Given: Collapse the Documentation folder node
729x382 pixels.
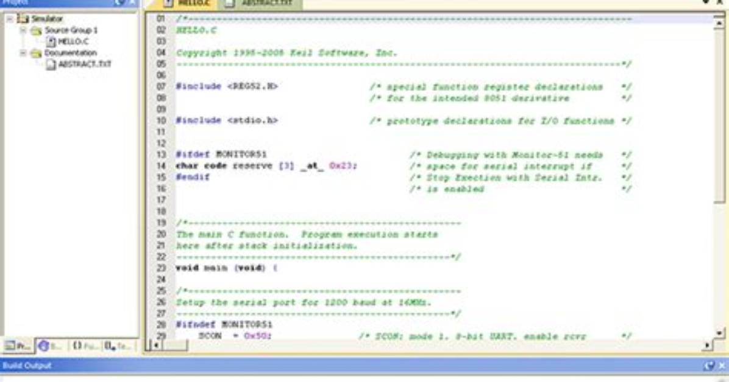Looking at the screenshot, I should click(x=23, y=53).
